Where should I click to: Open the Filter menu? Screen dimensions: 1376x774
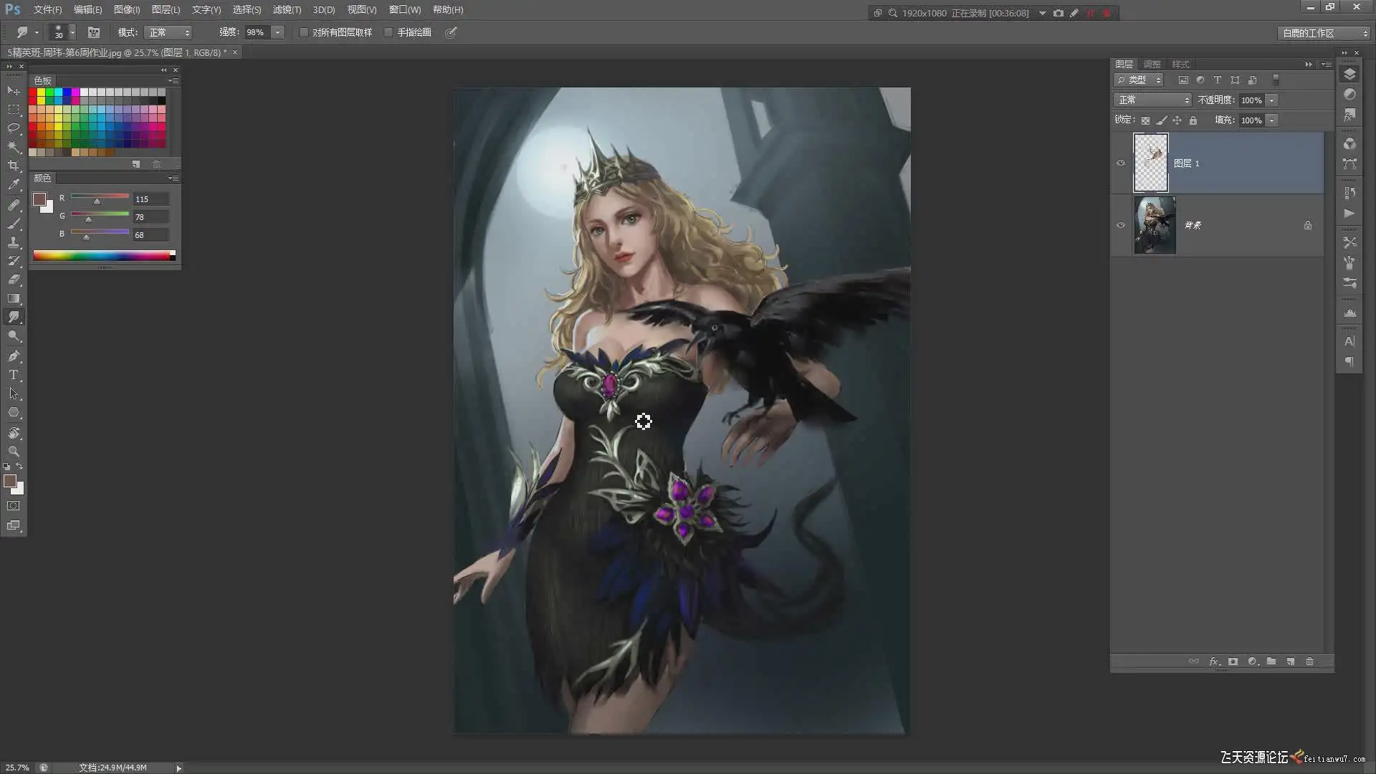pos(287,9)
